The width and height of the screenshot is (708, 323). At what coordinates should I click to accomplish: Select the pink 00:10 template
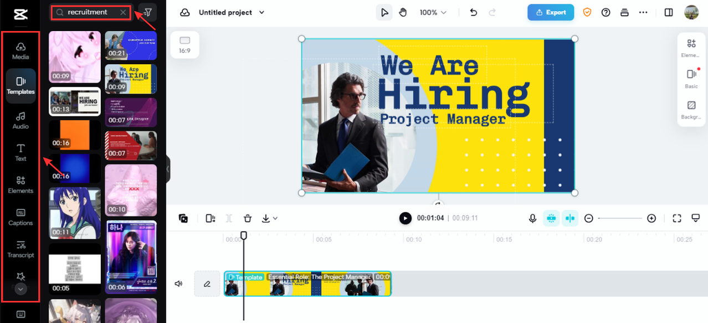point(131,190)
